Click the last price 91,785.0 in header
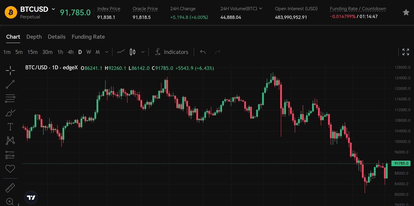This screenshot has width=414, height=206. pos(75,13)
